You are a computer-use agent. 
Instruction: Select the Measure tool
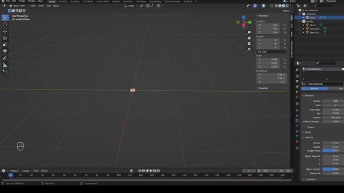(5, 65)
